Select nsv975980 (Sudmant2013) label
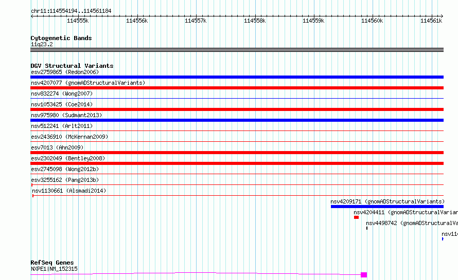The height and width of the screenshot is (280, 458). click(66, 115)
